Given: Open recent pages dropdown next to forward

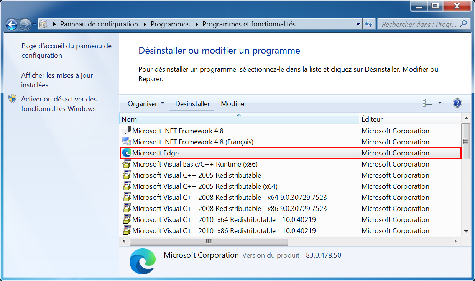Looking at the screenshot, I should tap(35, 25).
